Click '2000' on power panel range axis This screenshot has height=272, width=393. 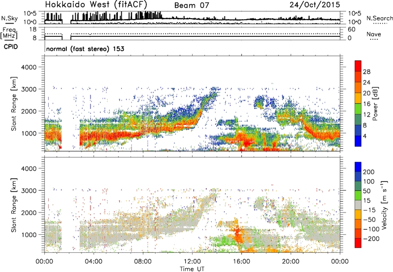(28, 111)
